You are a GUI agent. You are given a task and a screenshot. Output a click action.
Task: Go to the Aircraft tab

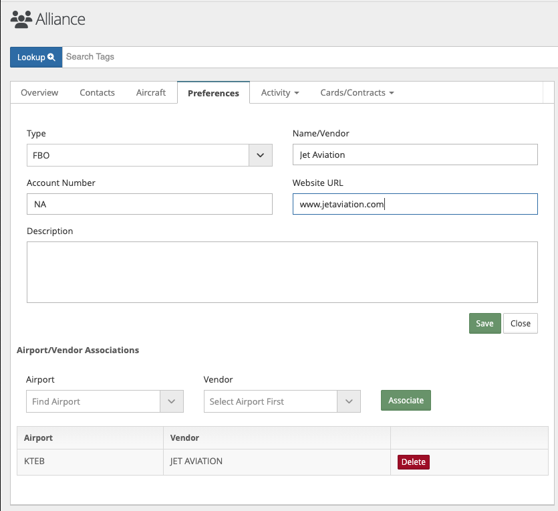click(x=150, y=93)
